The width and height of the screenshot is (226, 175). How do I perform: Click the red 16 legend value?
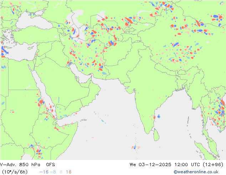point(68,172)
